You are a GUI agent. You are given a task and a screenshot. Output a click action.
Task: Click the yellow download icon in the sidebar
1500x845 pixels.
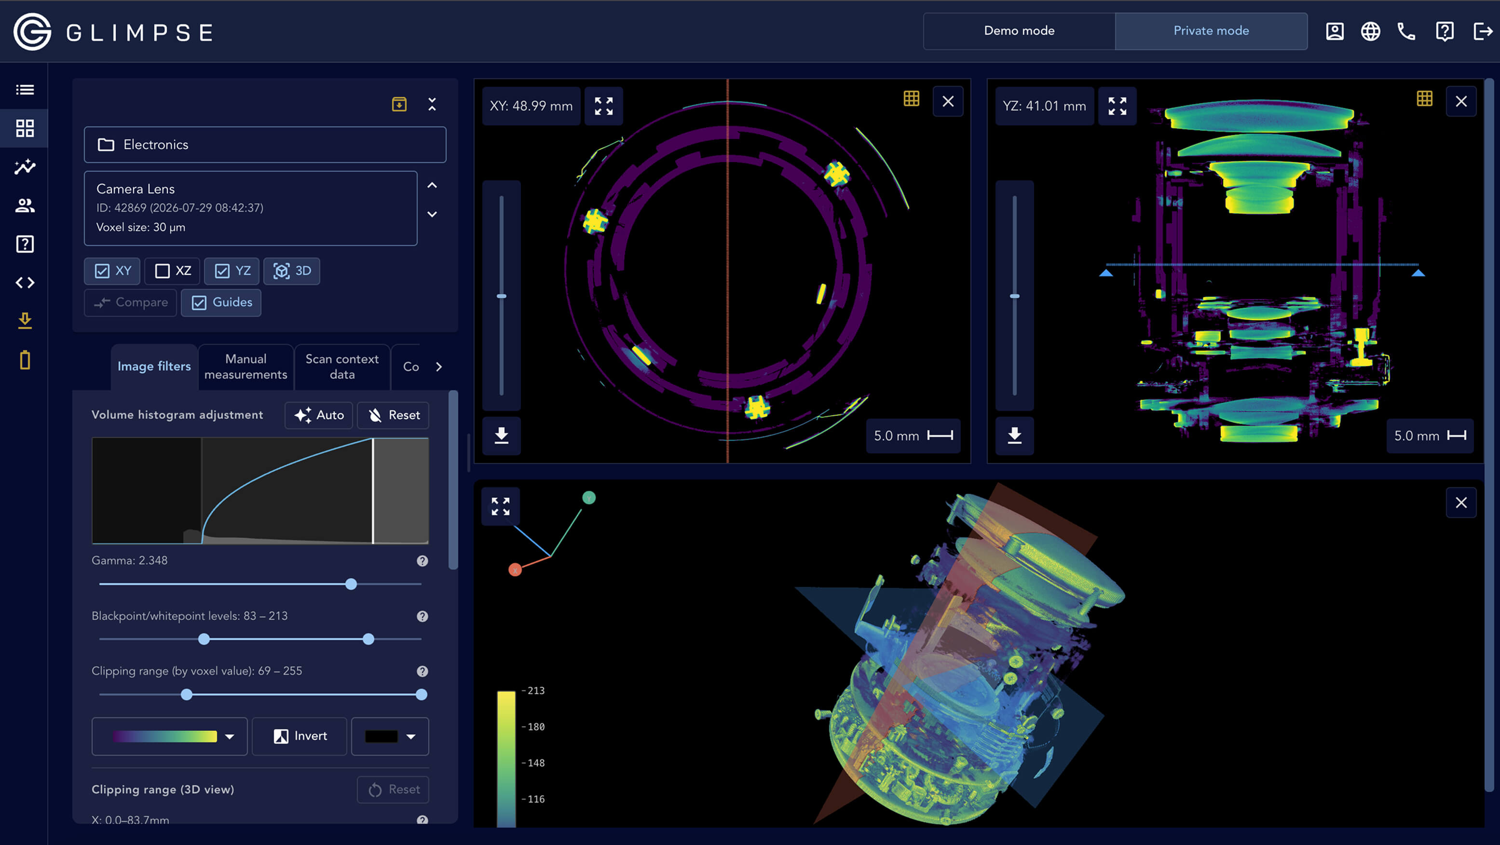tap(25, 321)
